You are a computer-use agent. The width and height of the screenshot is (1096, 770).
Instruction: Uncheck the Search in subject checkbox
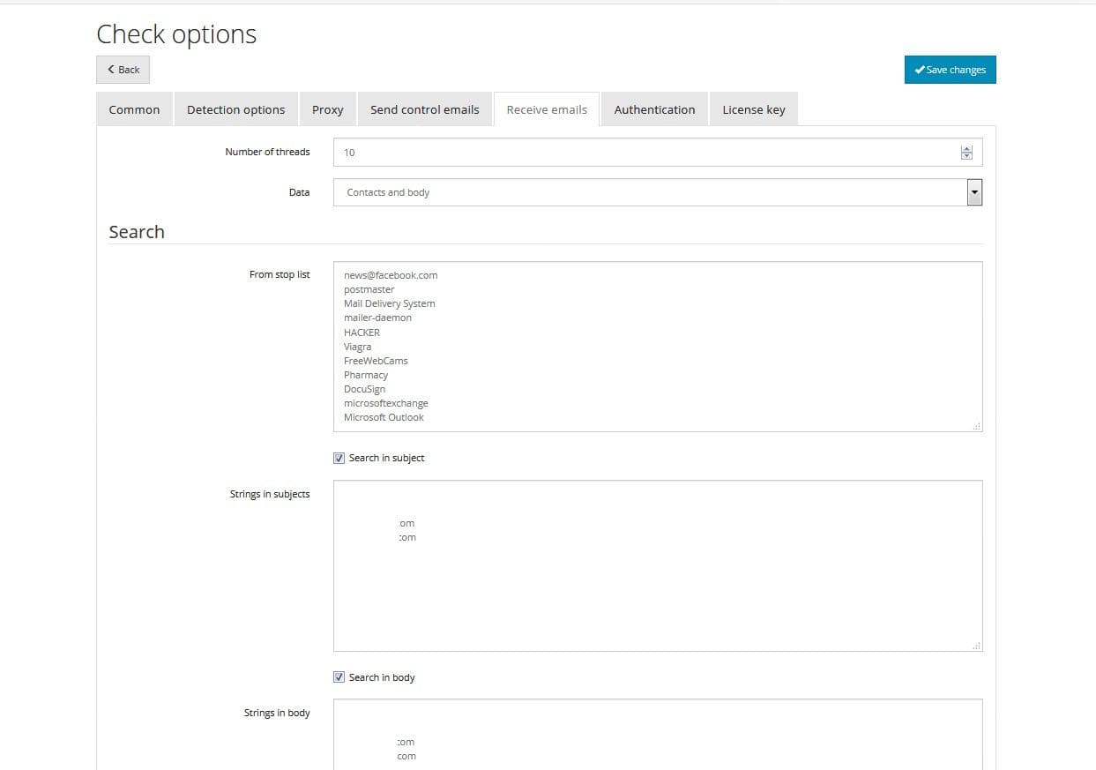tap(339, 458)
